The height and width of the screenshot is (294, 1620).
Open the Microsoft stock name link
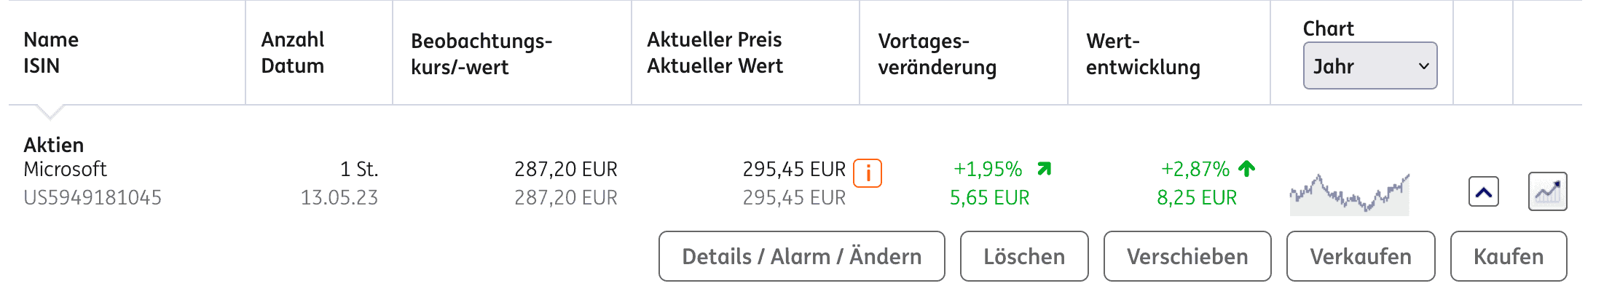click(x=65, y=170)
